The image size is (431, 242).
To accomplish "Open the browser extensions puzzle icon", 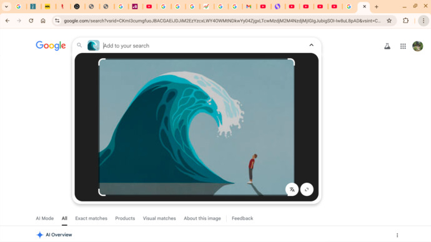I will [406, 21].
